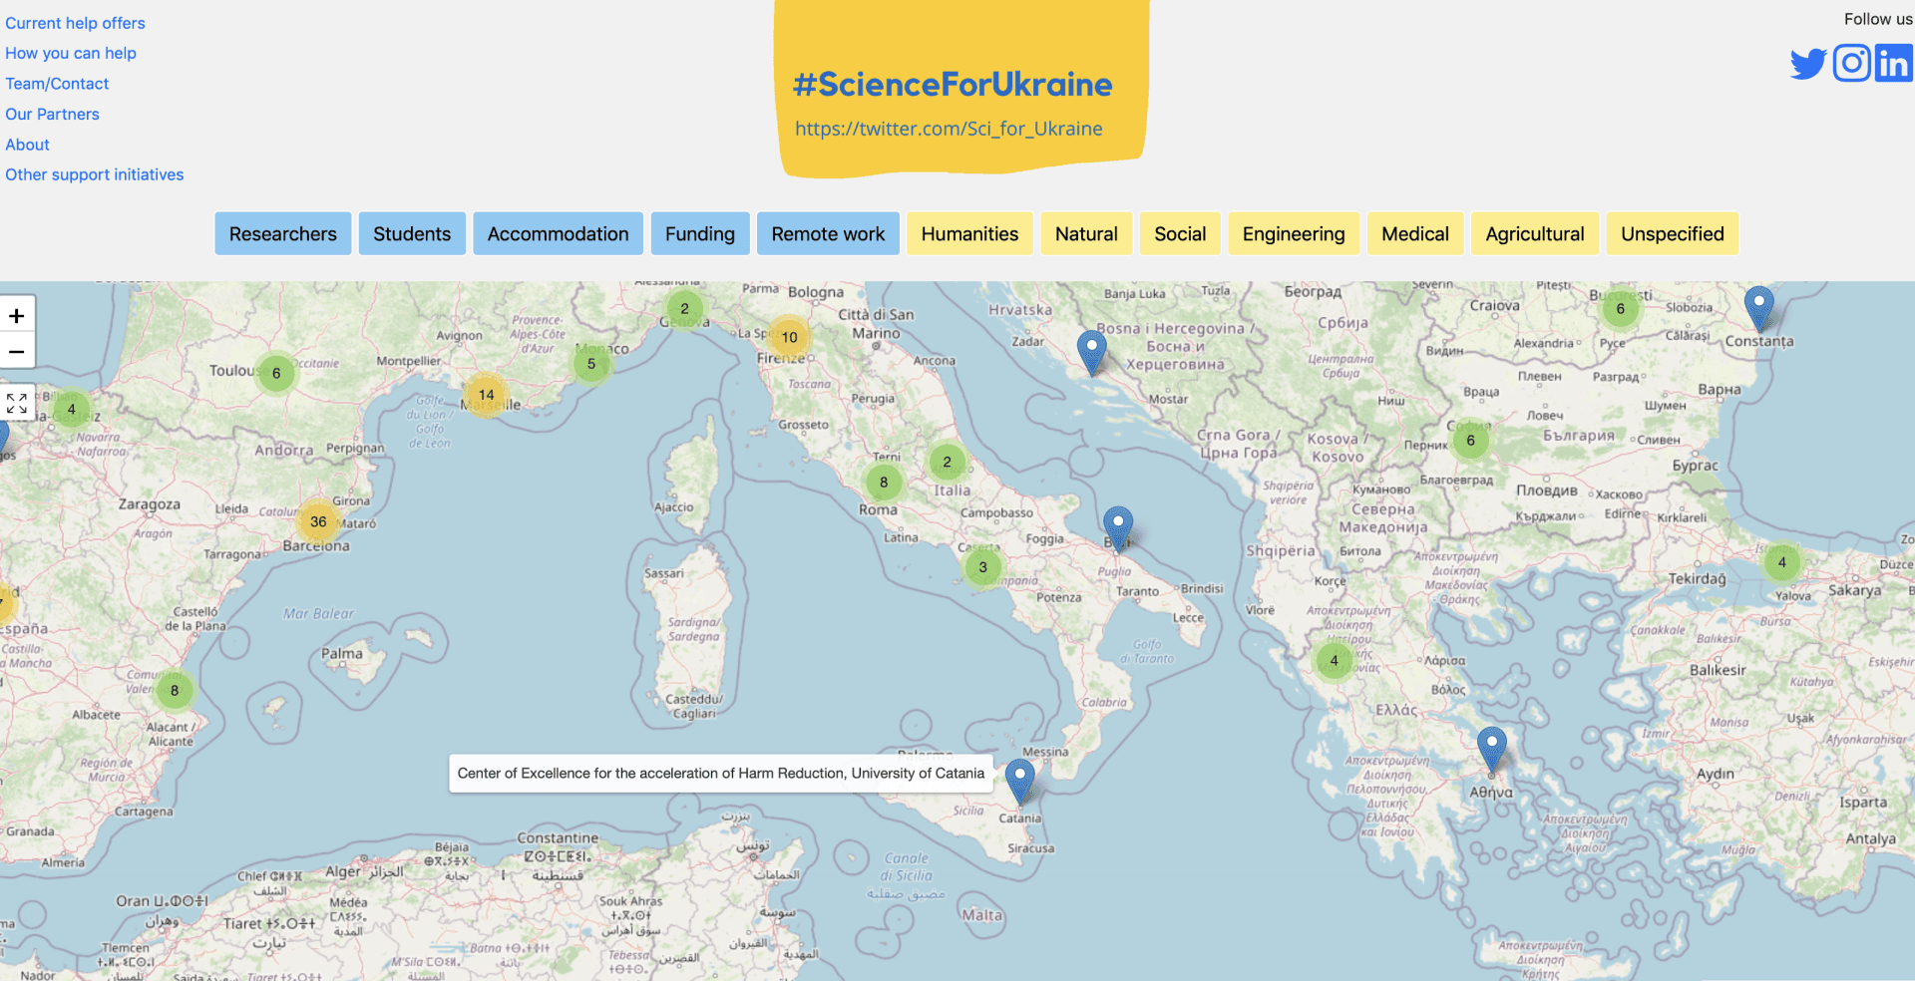
Task: Zoom in the map with plus button
Action: (x=17, y=316)
